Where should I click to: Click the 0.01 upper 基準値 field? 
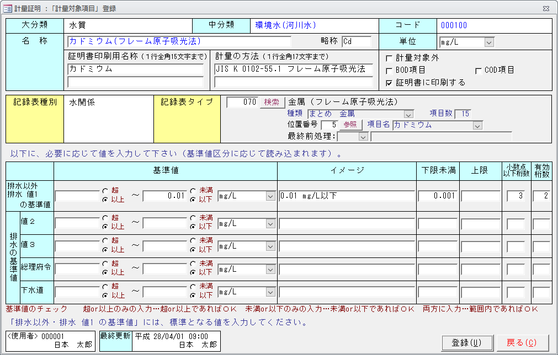[164, 196]
